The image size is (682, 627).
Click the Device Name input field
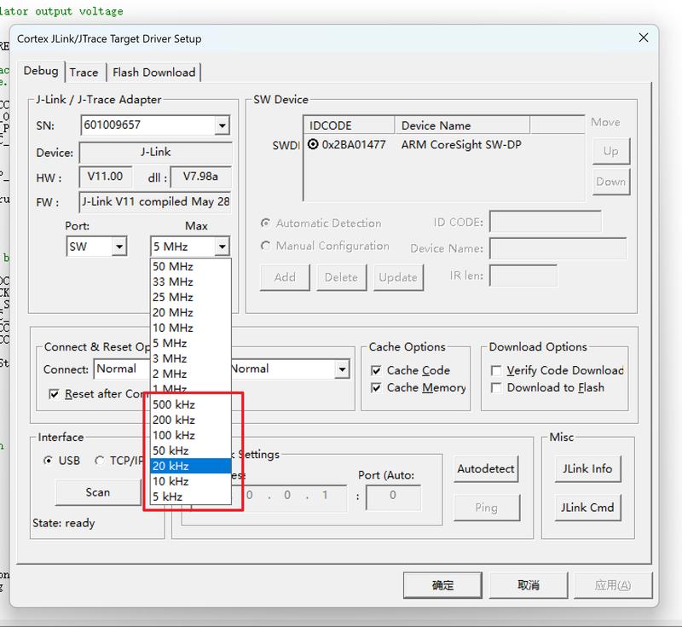(558, 248)
